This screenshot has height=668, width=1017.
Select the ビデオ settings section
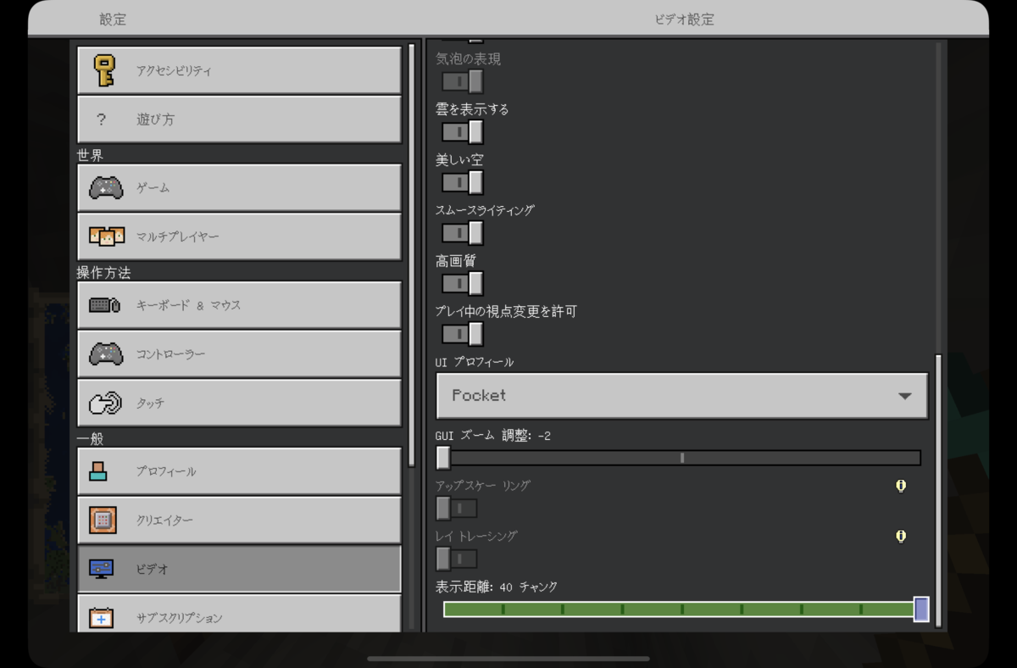click(239, 569)
